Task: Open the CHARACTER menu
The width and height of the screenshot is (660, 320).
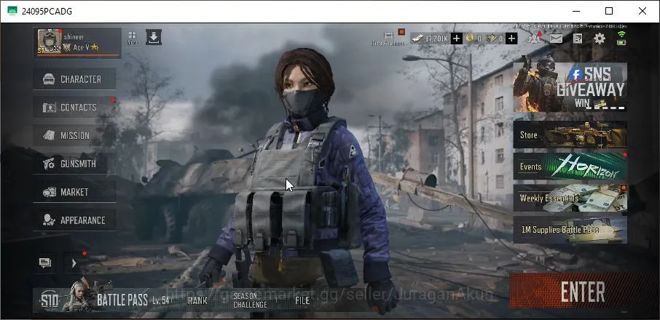Action: [74, 79]
